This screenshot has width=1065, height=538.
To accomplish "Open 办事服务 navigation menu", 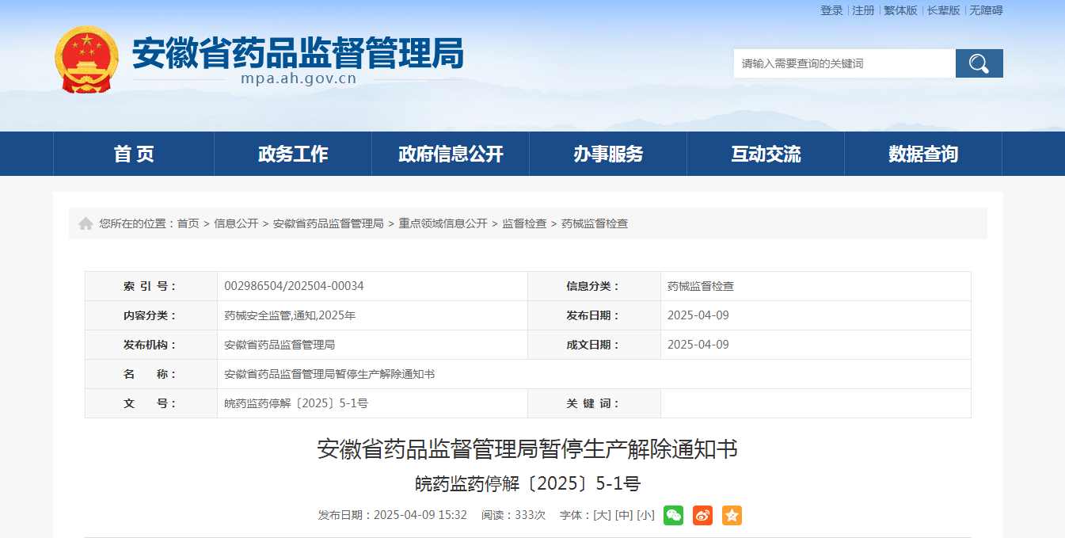I will click(x=608, y=154).
